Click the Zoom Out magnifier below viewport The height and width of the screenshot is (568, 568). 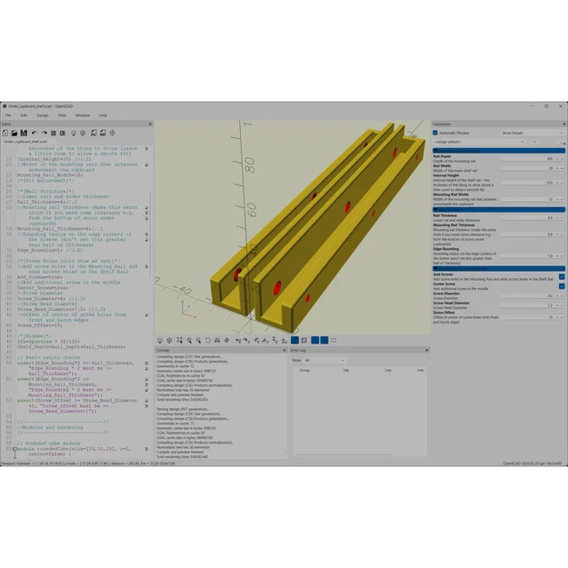[x=198, y=340]
